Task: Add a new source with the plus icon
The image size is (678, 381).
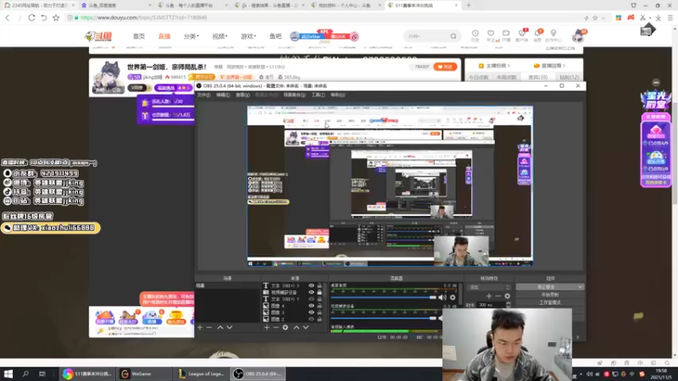Action: click(267, 328)
